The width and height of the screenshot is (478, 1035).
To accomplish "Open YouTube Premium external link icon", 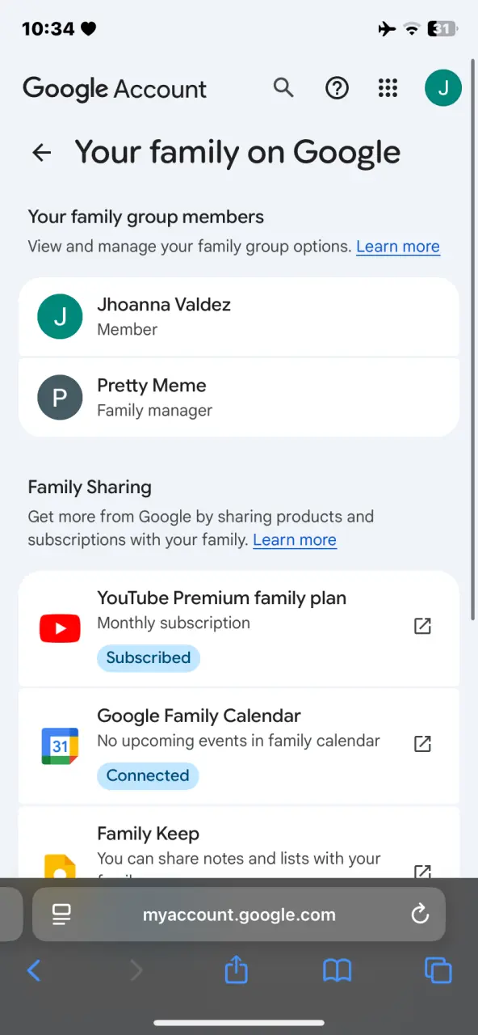I will (x=422, y=626).
